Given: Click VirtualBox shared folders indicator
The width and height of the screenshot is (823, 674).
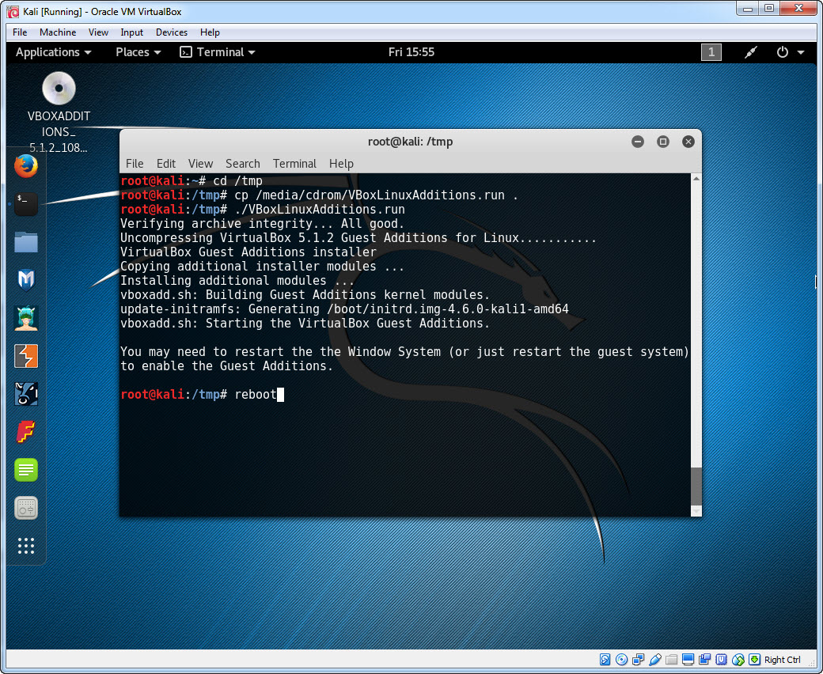Looking at the screenshot, I should [671, 660].
